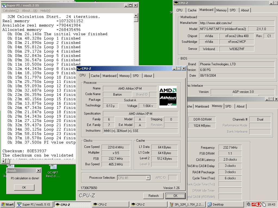278x208 pixels.
Task: Click the Bus Speed 465.3 MHz value
Action: pyautogui.click(x=116, y=164)
